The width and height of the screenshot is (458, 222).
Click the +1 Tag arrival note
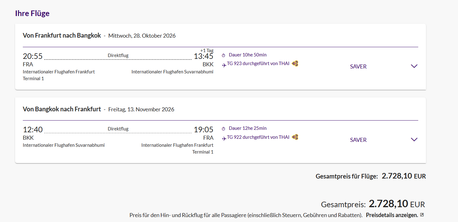[207, 51]
